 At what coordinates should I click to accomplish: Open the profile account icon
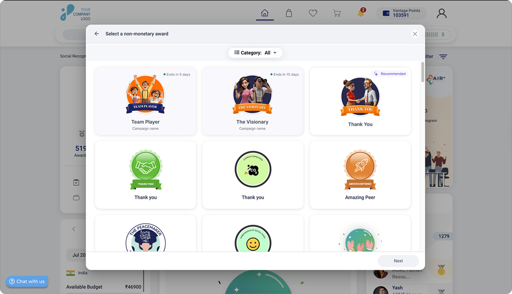[x=441, y=13]
